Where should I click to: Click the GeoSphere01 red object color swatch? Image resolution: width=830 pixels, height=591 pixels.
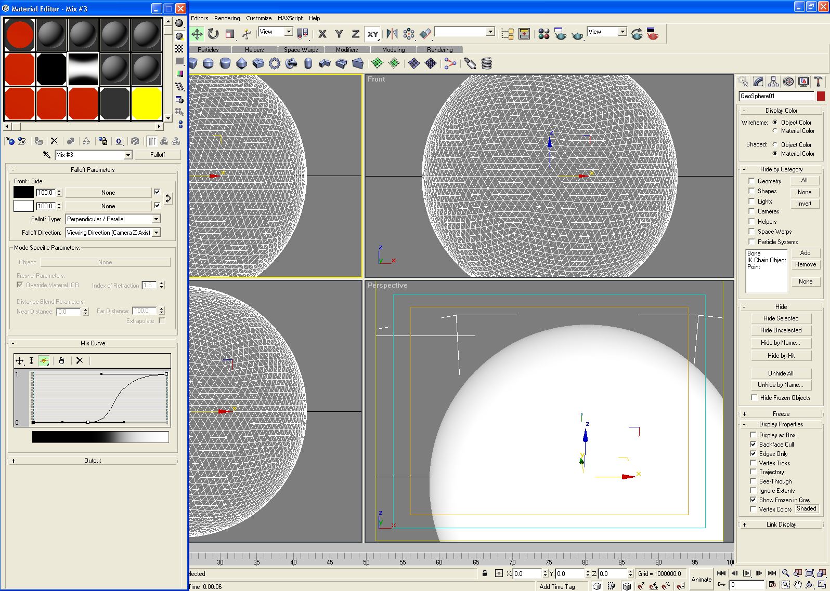pos(821,96)
